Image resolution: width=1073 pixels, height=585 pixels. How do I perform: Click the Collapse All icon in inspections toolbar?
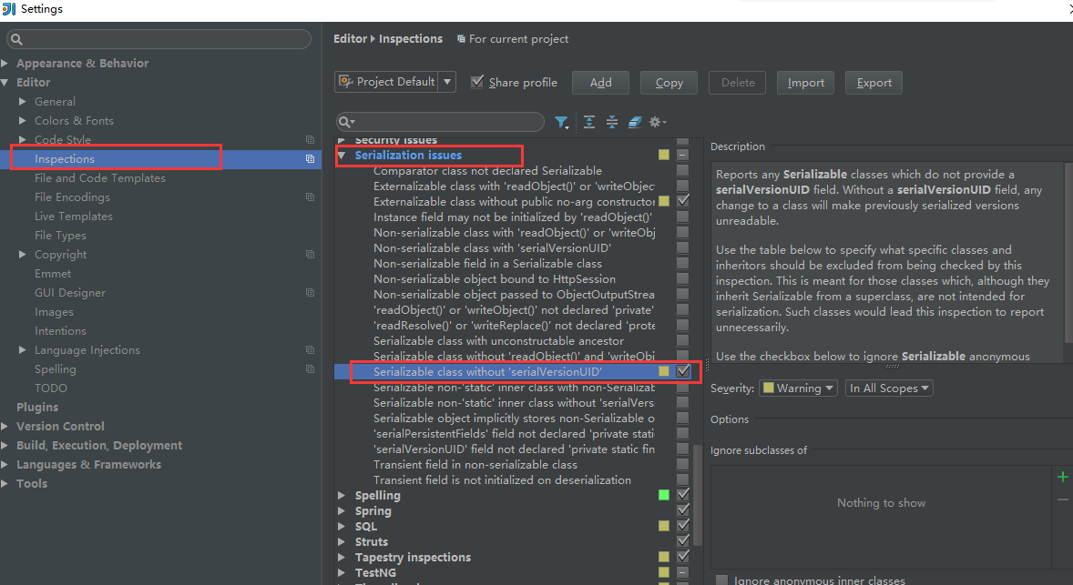[x=612, y=122]
